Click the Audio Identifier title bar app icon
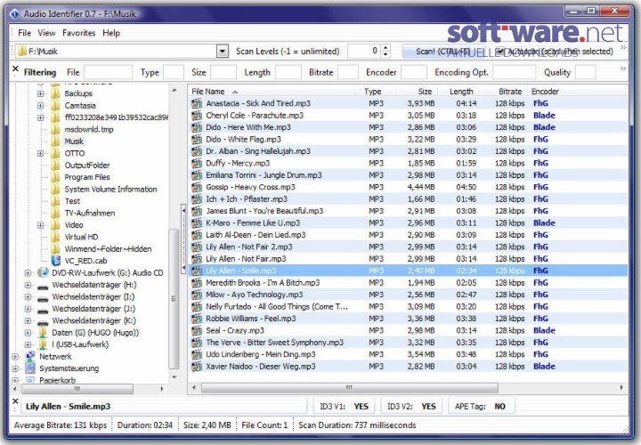 [14, 14]
